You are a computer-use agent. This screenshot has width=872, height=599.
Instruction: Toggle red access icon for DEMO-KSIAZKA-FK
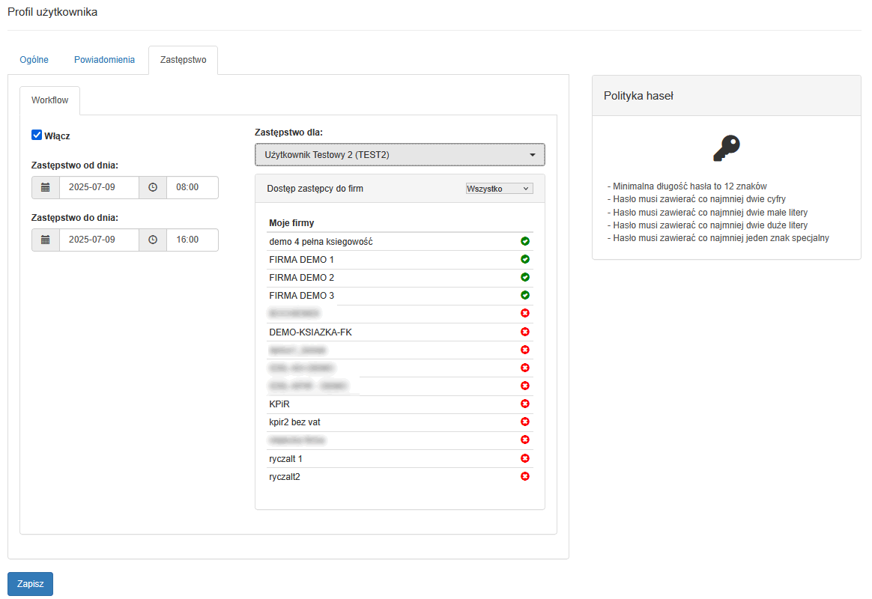pos(525,332)
